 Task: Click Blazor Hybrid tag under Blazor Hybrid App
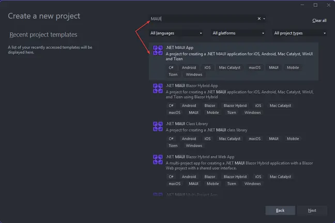point(235,106)
